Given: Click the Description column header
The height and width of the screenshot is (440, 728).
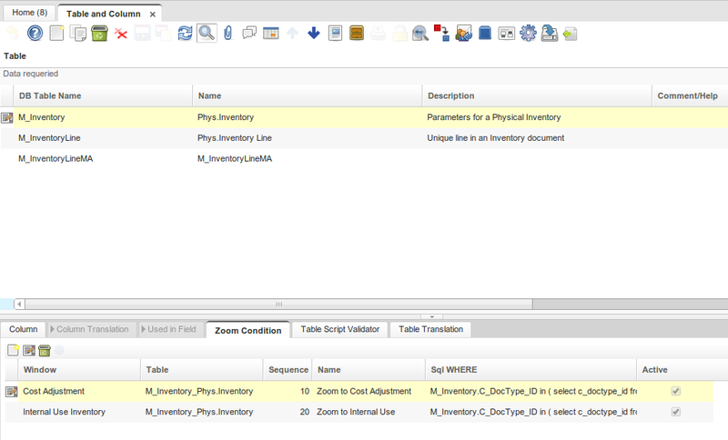Looking at the screenshot, I should click(x=450, y=95).
